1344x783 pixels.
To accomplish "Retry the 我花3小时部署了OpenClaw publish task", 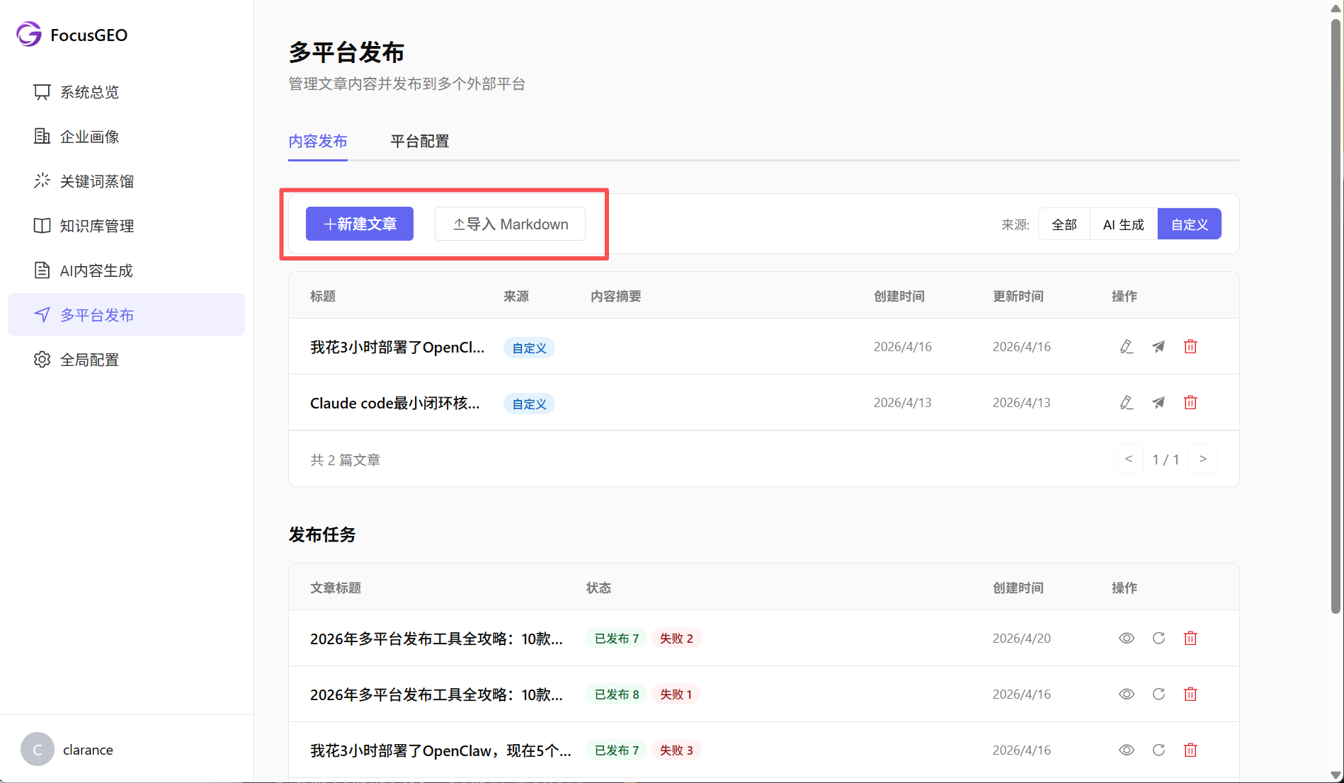I will click(1158, 750).
